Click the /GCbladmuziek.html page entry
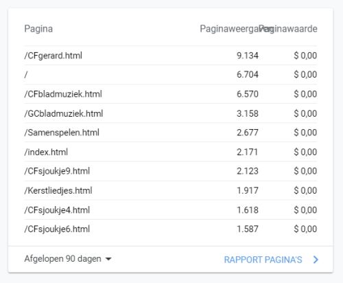343x283 pixels. pyautogui.click(x=64, y=113)
